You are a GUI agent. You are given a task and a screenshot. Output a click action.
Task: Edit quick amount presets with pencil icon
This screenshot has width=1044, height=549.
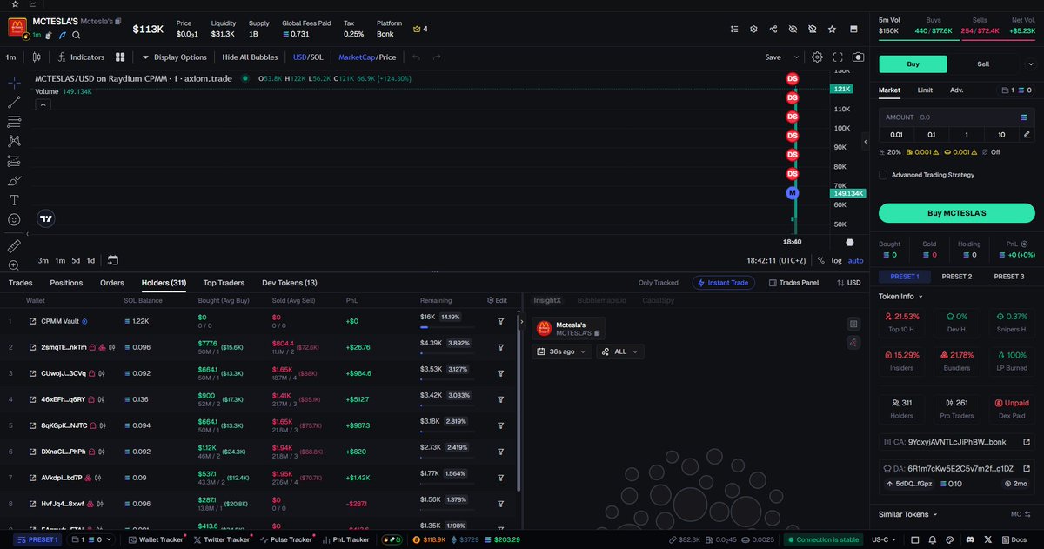1027,134
